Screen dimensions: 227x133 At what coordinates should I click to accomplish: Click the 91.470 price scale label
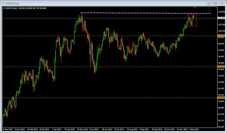pyautogui.click(x=222, y=89)
